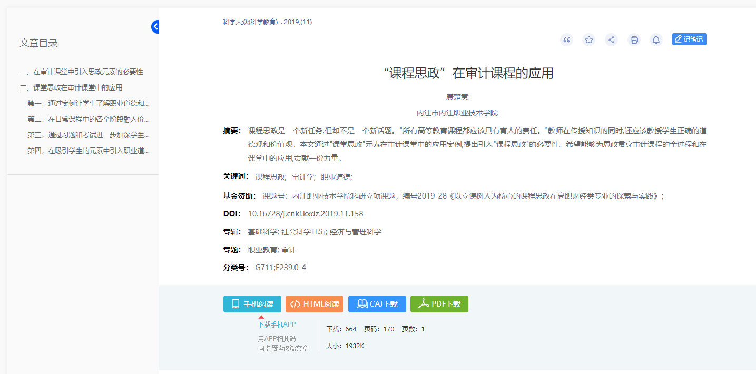The image size is (756, 374).
Task: Click keyword 职业道德
Action: click(337, 178)
